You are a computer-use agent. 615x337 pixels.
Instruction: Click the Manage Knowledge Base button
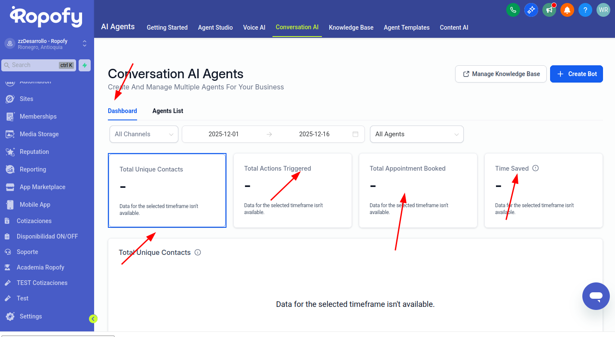pyautogui.click(x=501, y=74)
